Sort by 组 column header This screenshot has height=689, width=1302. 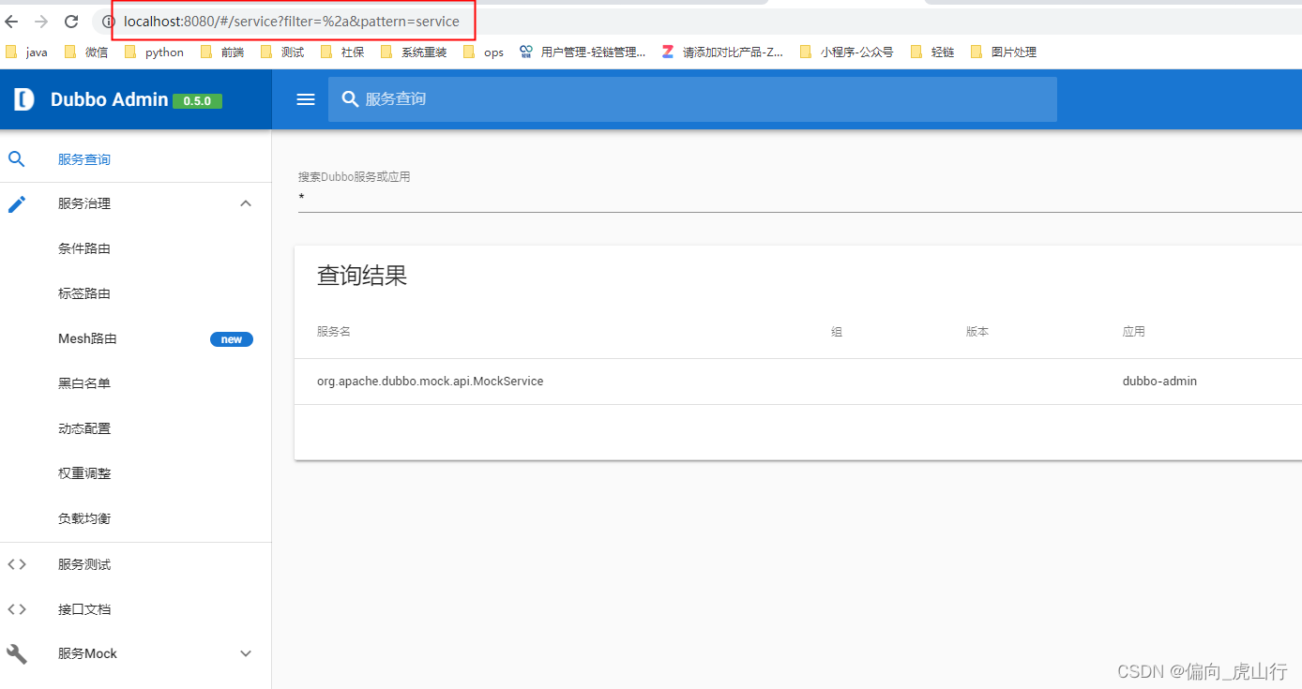click(837, 332)
